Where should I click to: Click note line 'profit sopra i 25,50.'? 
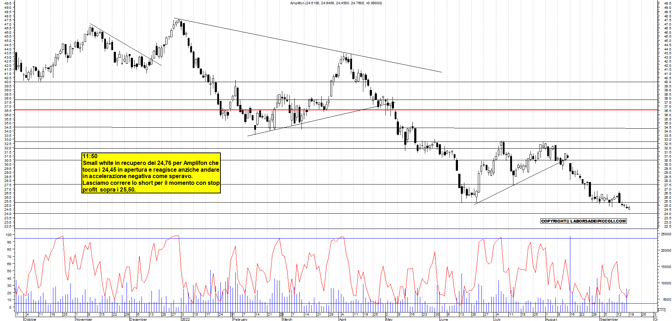(x=109, y=190)
